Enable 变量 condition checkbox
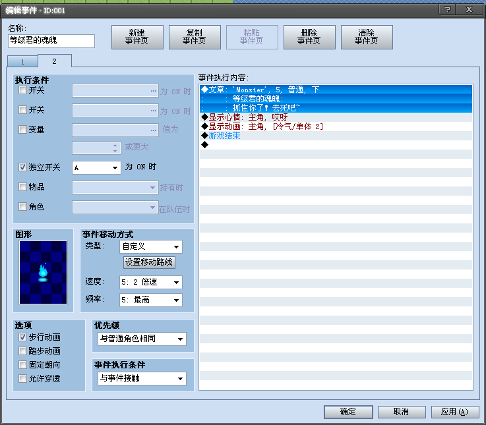Viewport: 486px width, 425px height. [22, 130]
